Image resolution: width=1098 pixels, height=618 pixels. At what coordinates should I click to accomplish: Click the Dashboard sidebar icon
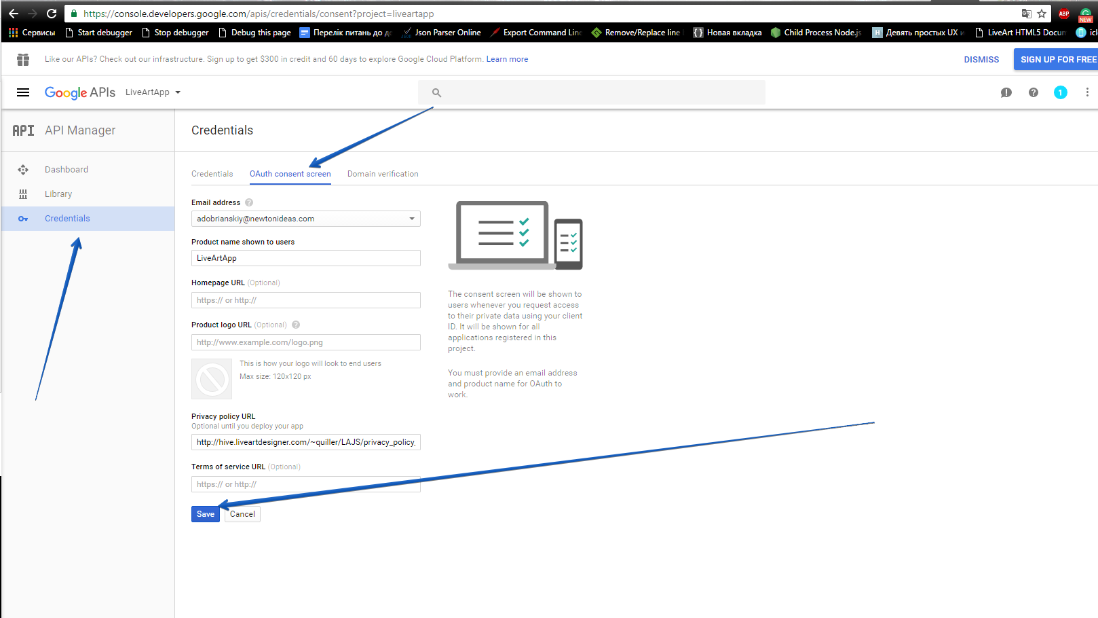click(x=23, y=170)
